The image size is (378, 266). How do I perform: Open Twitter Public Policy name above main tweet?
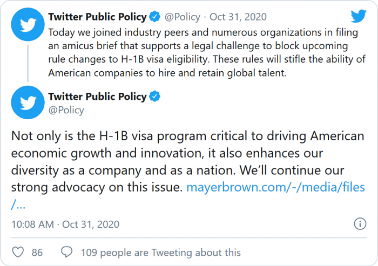97,97
